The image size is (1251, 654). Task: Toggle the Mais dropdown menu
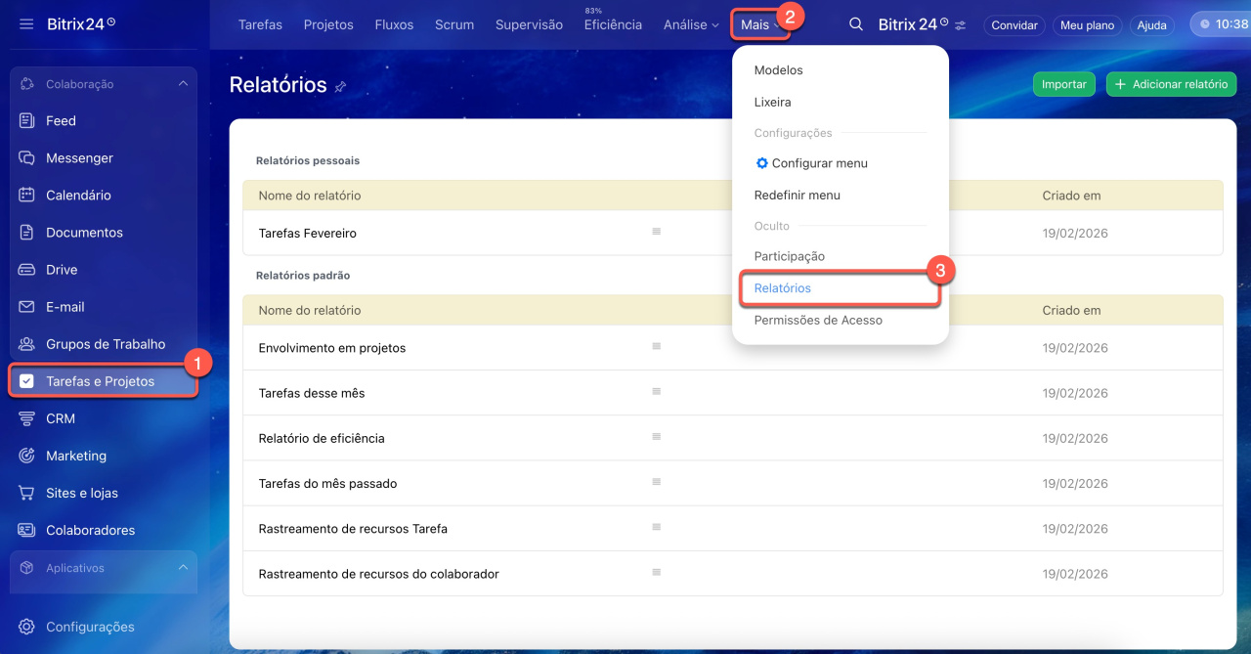760,24
